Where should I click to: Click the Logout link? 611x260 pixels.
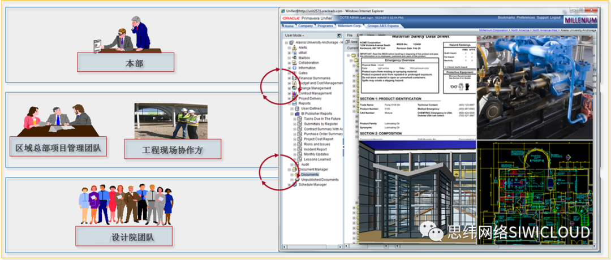tap(556, 18)
